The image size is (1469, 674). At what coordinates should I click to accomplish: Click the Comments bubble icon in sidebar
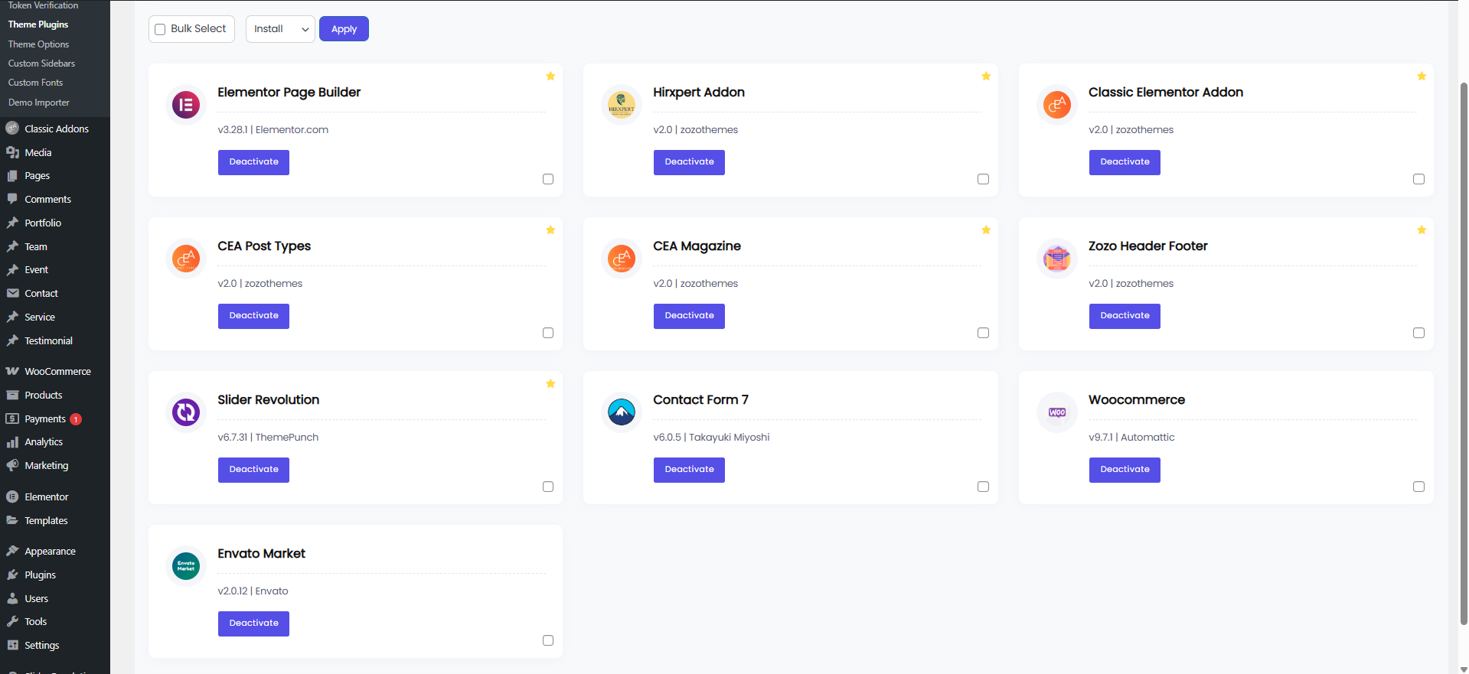pyautogui.click(x=12, y=199)
